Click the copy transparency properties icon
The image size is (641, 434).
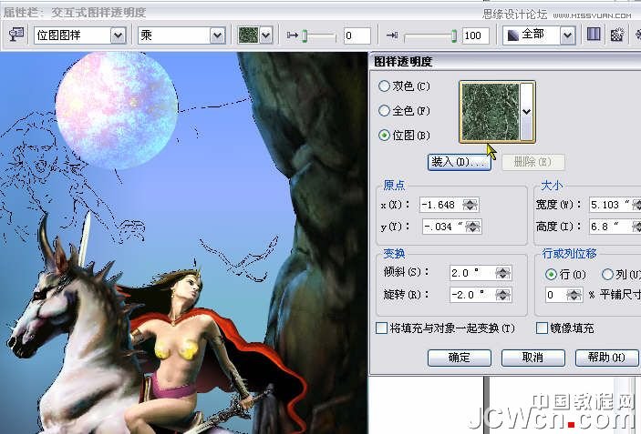coord(617,35)
